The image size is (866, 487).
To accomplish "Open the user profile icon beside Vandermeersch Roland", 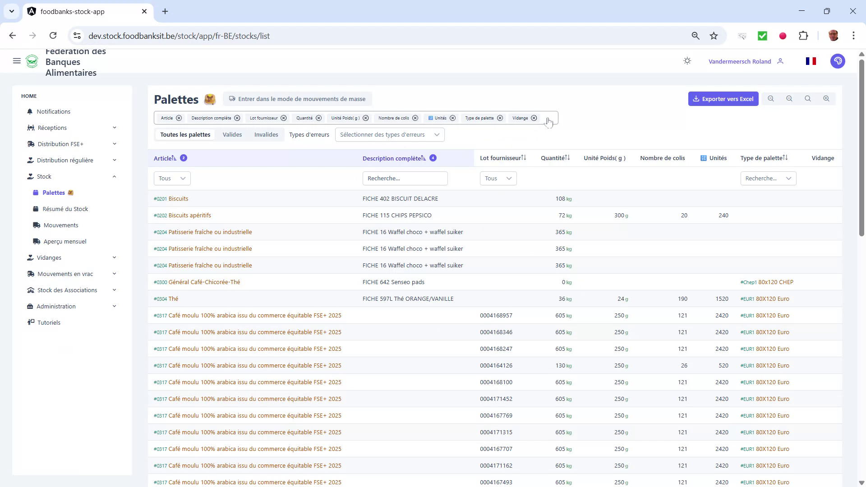I will 781,61.
